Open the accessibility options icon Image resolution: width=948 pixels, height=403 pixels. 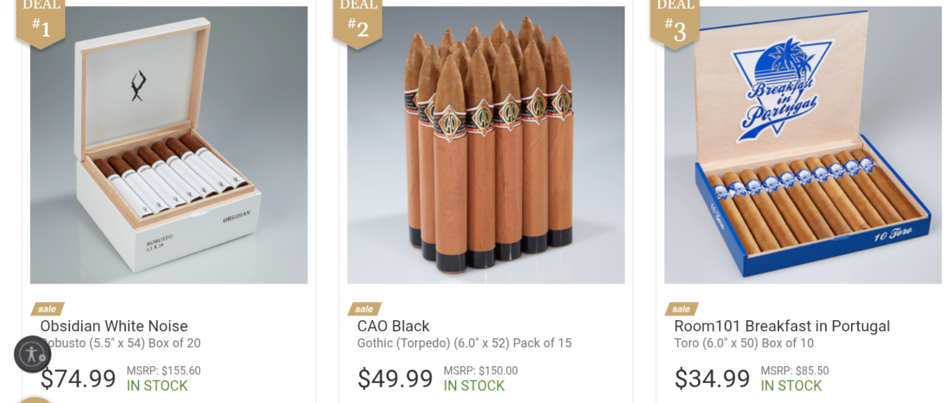coord(33,354)
